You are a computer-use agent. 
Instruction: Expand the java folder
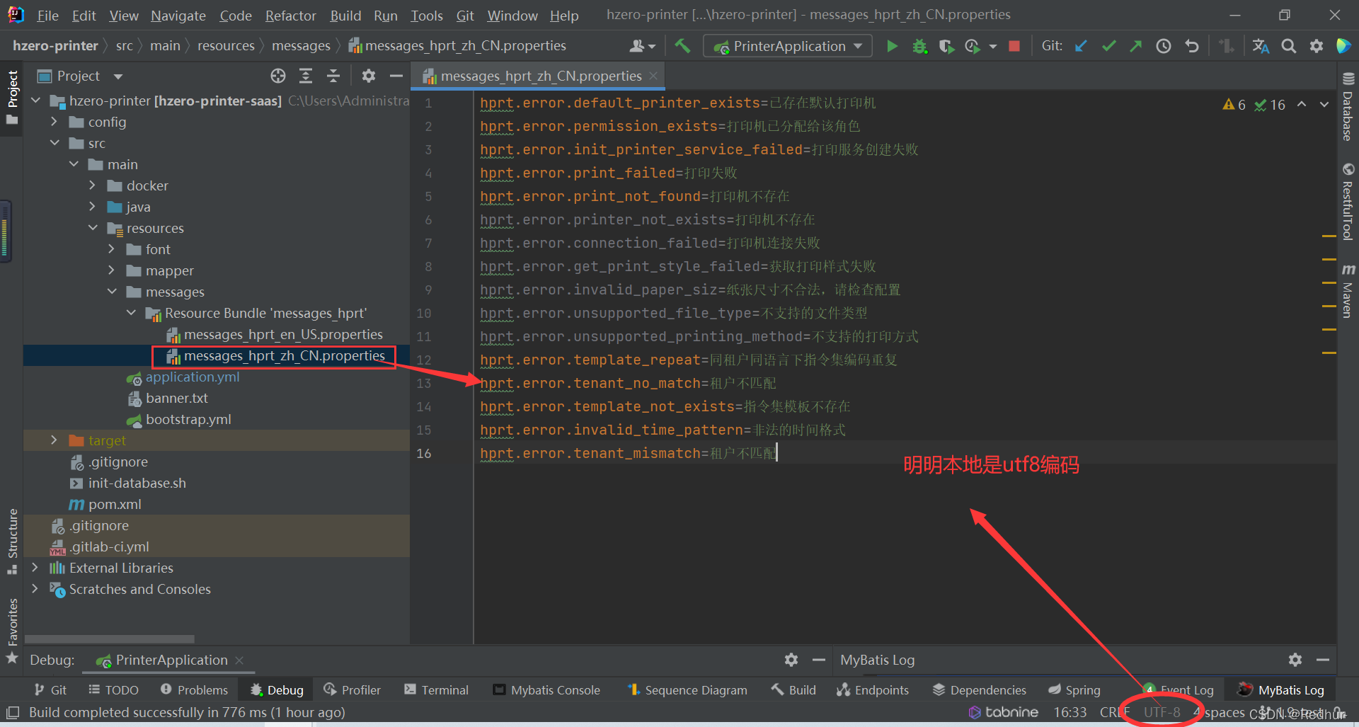tap(93, 207)
